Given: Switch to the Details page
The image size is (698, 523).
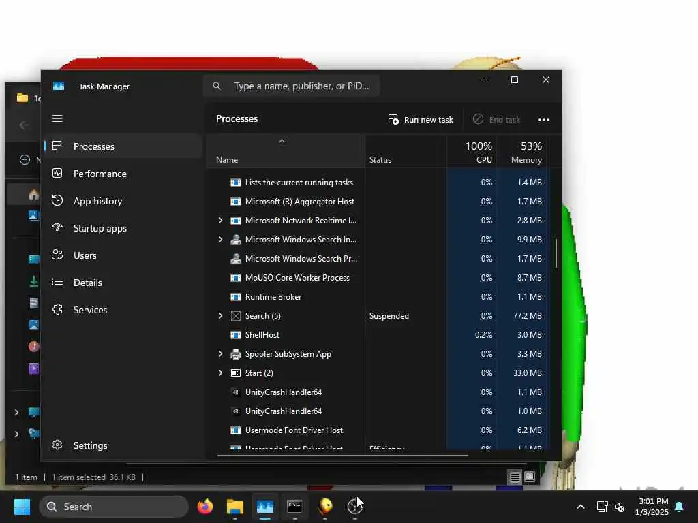Looking at the screenshot, I should [x=123, y=283].
